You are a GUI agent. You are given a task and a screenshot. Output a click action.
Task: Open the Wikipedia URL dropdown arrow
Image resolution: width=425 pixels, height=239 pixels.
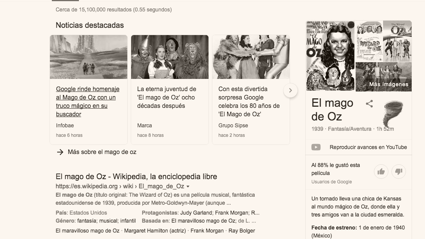pyautogui.click(x=188, y=186)
